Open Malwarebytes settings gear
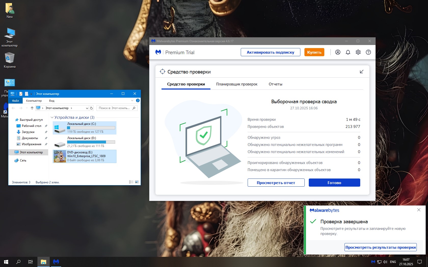 [358, 52]
